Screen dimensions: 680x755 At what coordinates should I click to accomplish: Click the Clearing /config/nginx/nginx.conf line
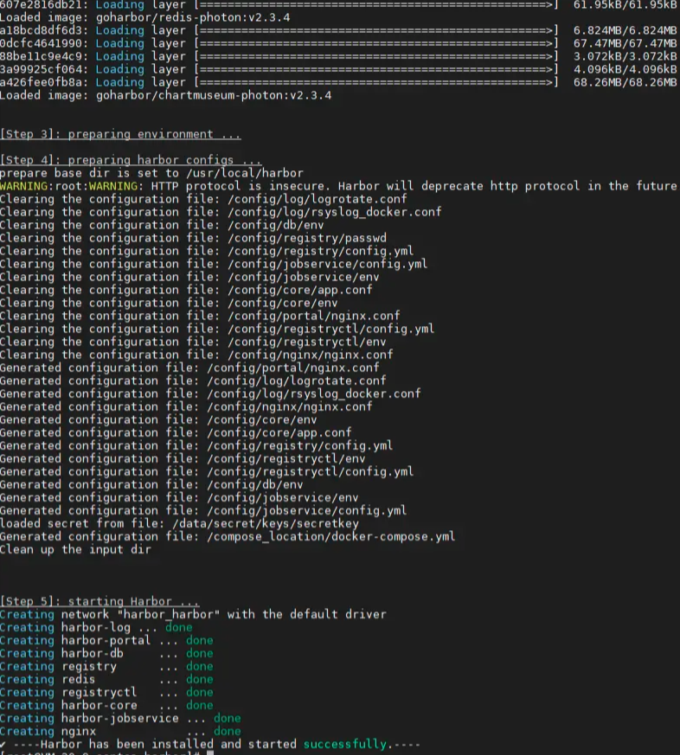(x=196, y=355)
